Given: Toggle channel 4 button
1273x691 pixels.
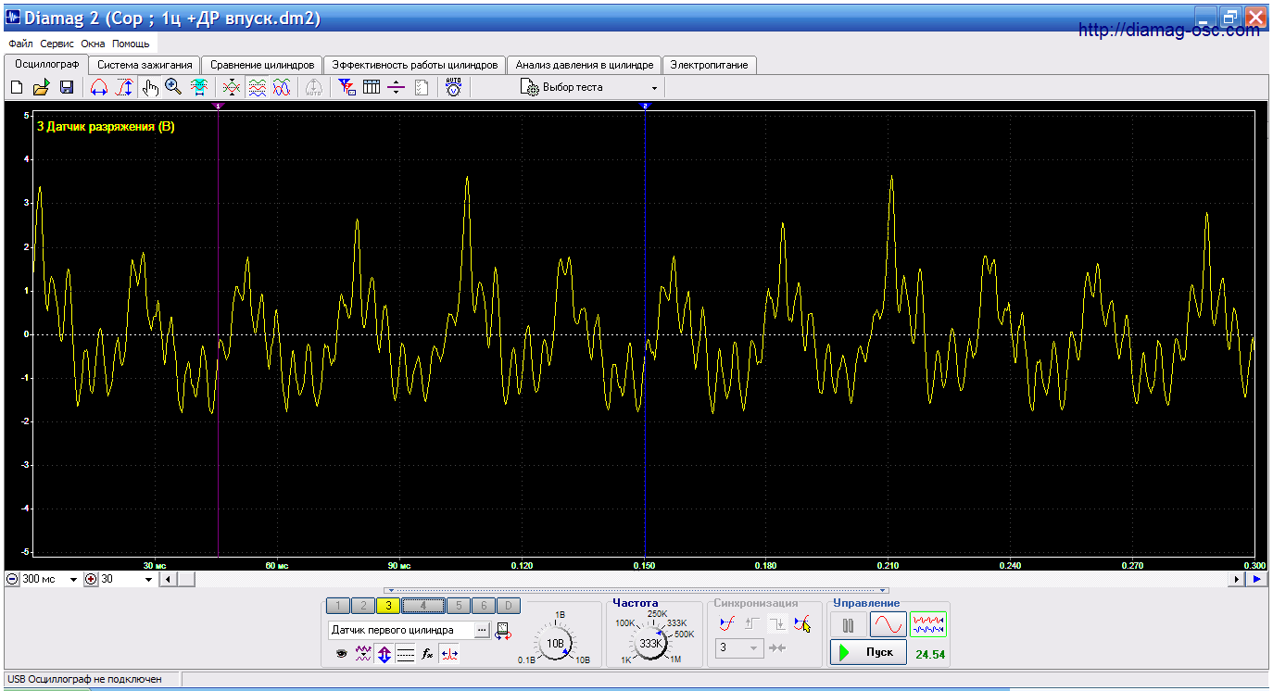Looking at the screenshot, I should [422, 606].
